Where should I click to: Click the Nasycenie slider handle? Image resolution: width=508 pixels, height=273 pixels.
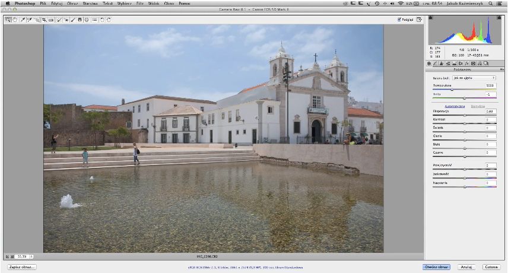click(x=465, y=187)
